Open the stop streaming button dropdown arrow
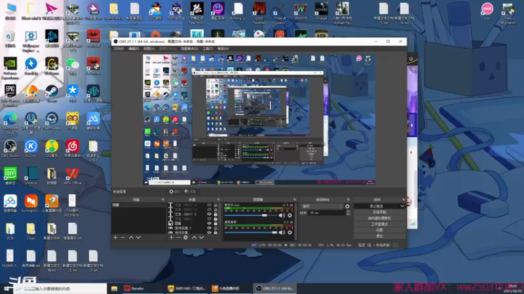Viewport: 524px width, 294px height. pos(402,206)
